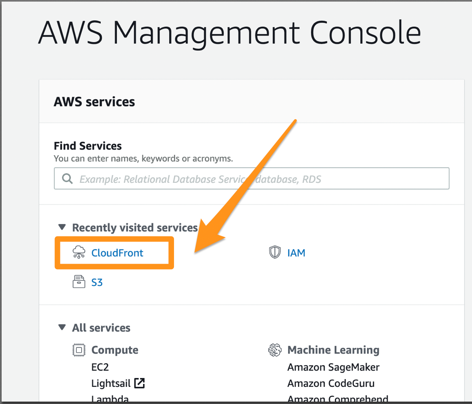The width and height of the screenshot is (472, 404).
Task: Click the CloudFront cloud icon
Action: tap(79, 252)
